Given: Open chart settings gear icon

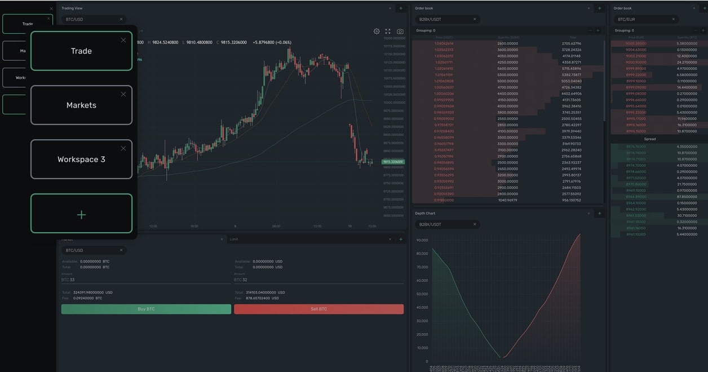Looking at the screenshot, I should pyautogui.click(x=377, y=32).
